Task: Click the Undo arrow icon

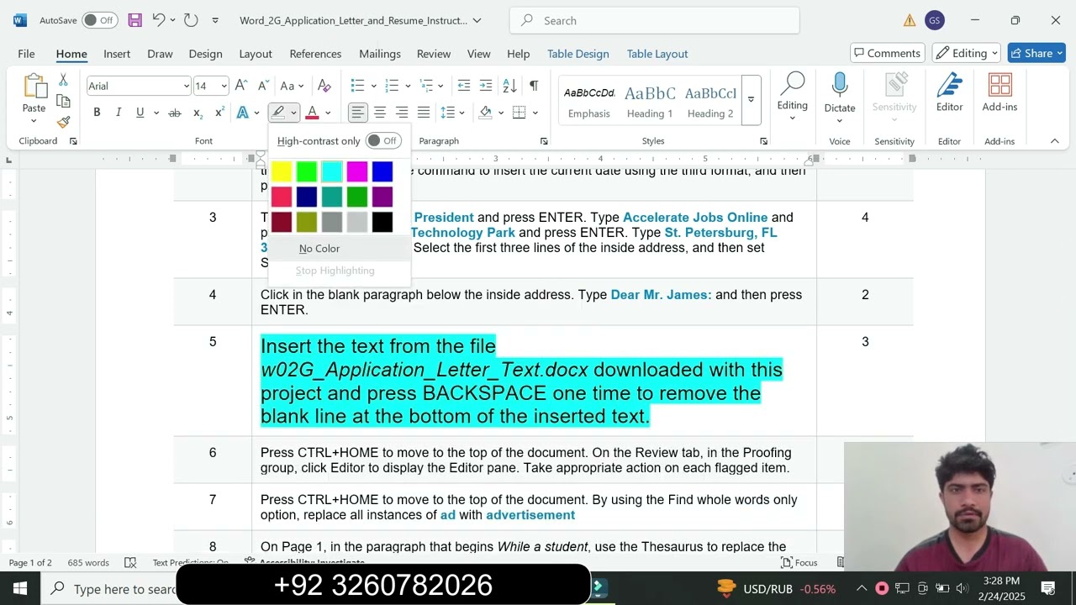Action: tap(159, 20)
